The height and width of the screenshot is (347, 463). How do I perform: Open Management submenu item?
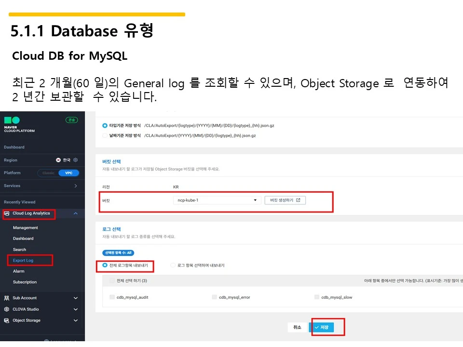coord(26,228)
